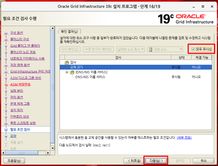Click 아니오 in the DNS/NIS 이름 서비스 row
The width and height of the screenshot is (218, 166).
pyautogui.click(x=196, y=77)
